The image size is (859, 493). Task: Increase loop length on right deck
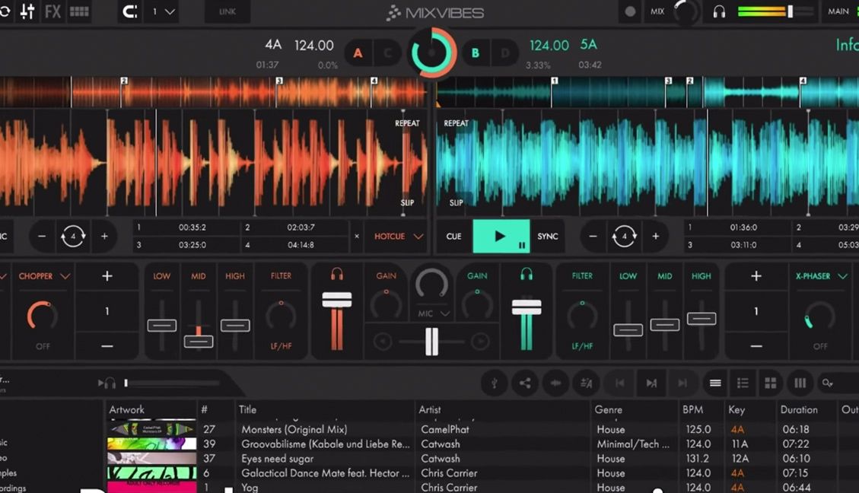655,236
